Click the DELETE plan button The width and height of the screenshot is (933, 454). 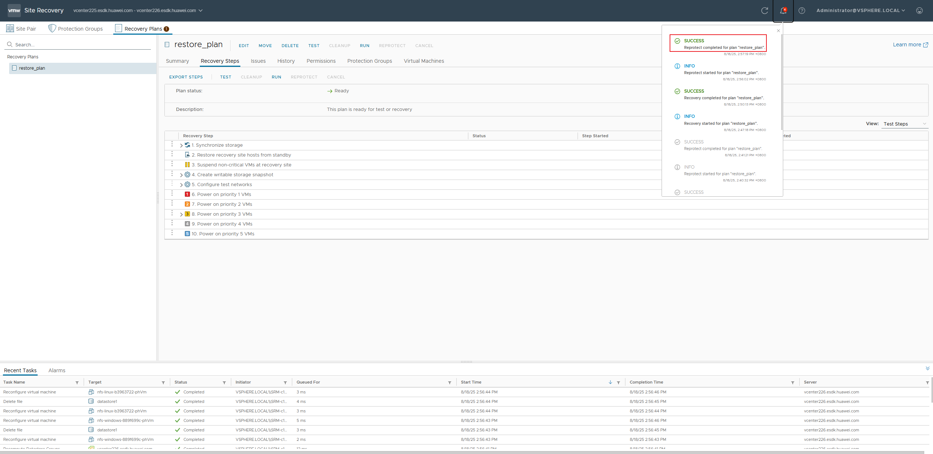pyautogui.click(x=290, y=46)
